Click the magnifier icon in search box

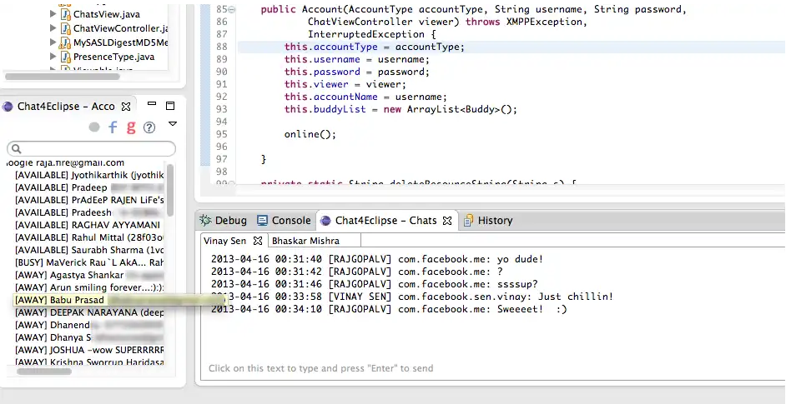point(16,148)
